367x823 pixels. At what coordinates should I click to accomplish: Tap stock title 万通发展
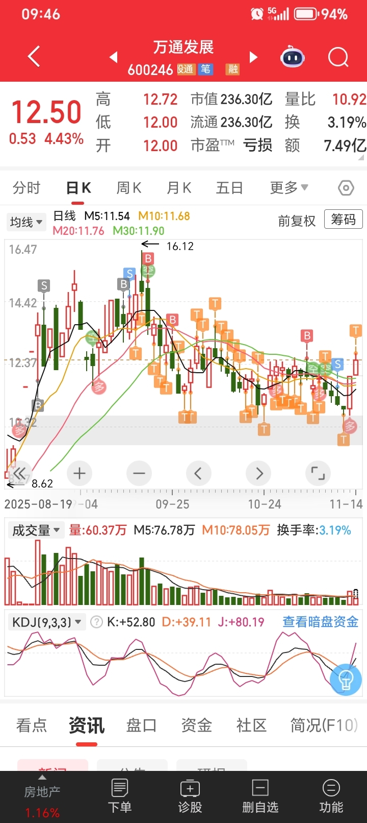(183, 47)
